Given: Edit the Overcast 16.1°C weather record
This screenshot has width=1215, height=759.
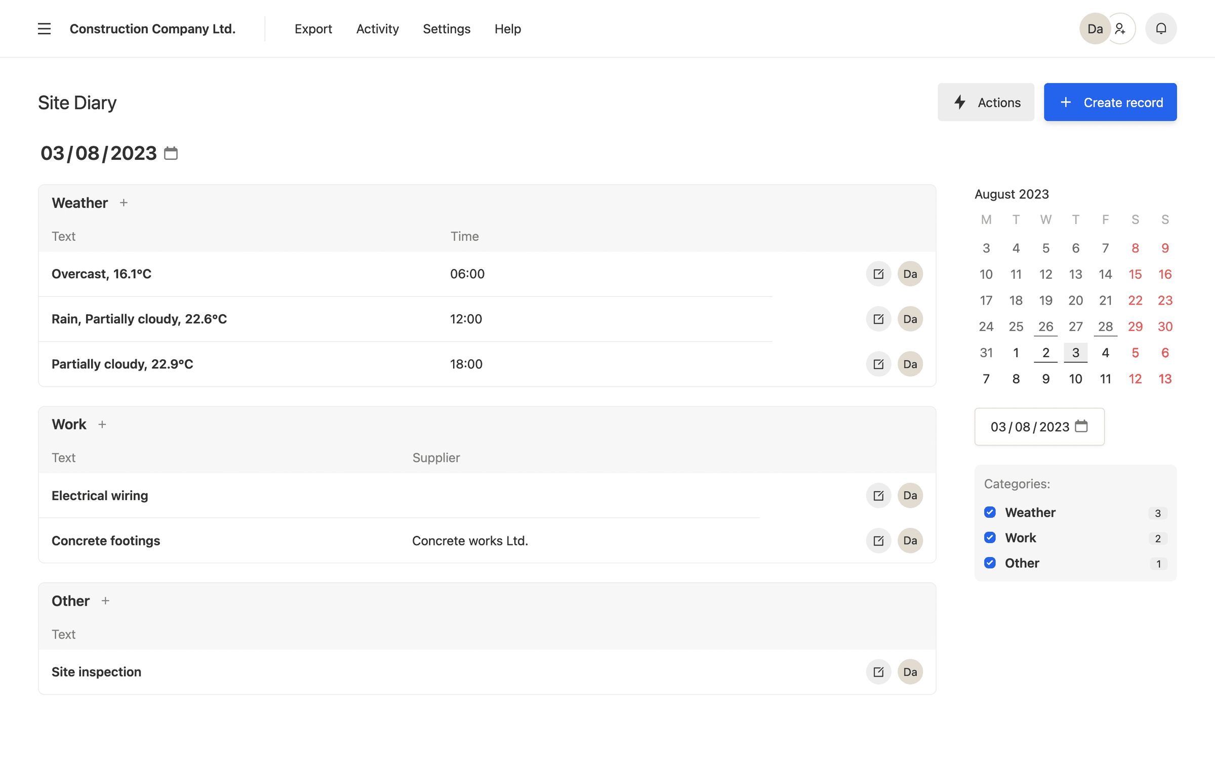Looking at the screenshot, I should 878,273.
